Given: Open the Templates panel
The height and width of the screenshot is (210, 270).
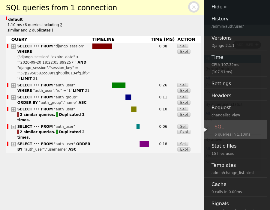Looking at the screenshot, I should point(223,165).
